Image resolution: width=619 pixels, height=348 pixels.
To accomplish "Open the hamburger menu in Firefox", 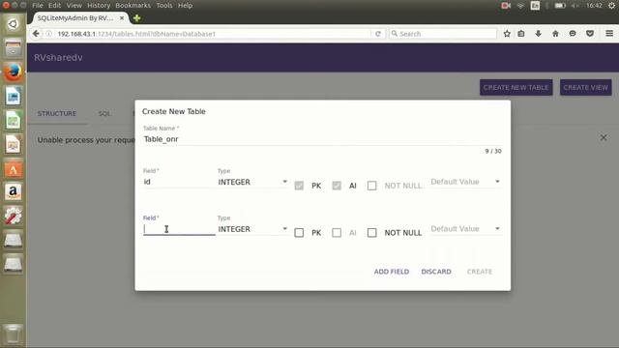I will [609, 34].
